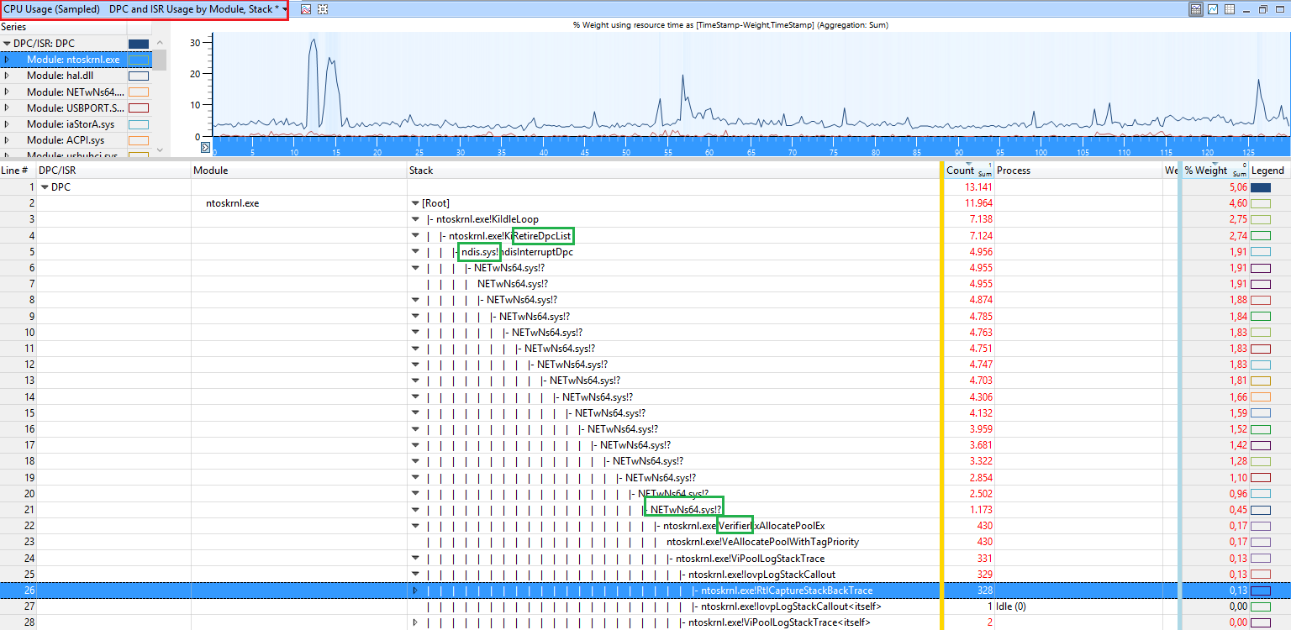
Task: Click the ntoskrnl.exe Module cell on line 2
Action: (233, 203)
